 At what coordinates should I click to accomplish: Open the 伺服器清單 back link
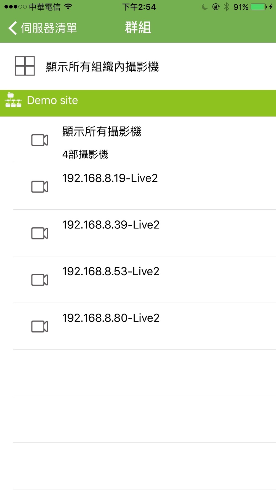[43, 28]
